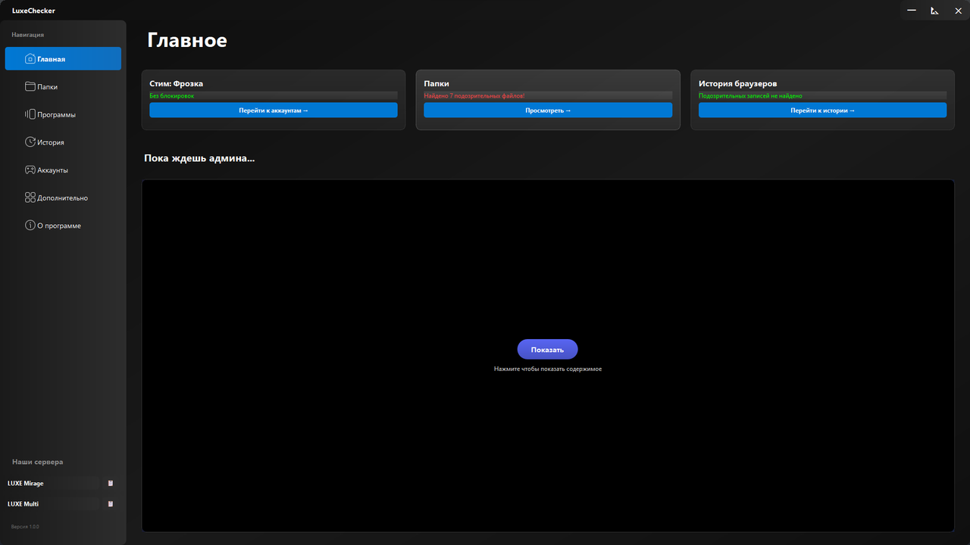Click the green Без блокировок status bar

pyautogui.click(x=273, y=96)
